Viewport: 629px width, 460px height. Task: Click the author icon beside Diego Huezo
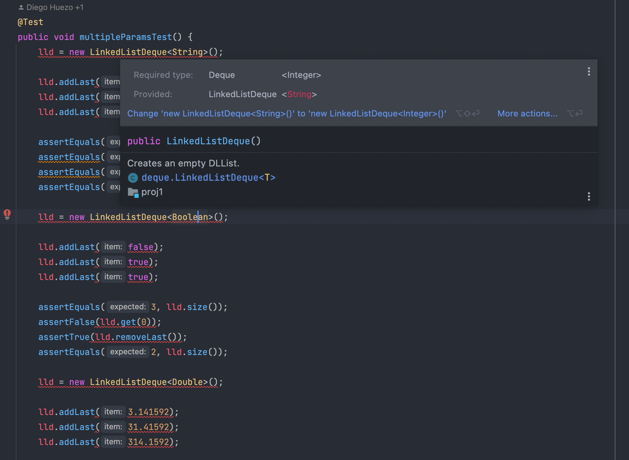21,7
